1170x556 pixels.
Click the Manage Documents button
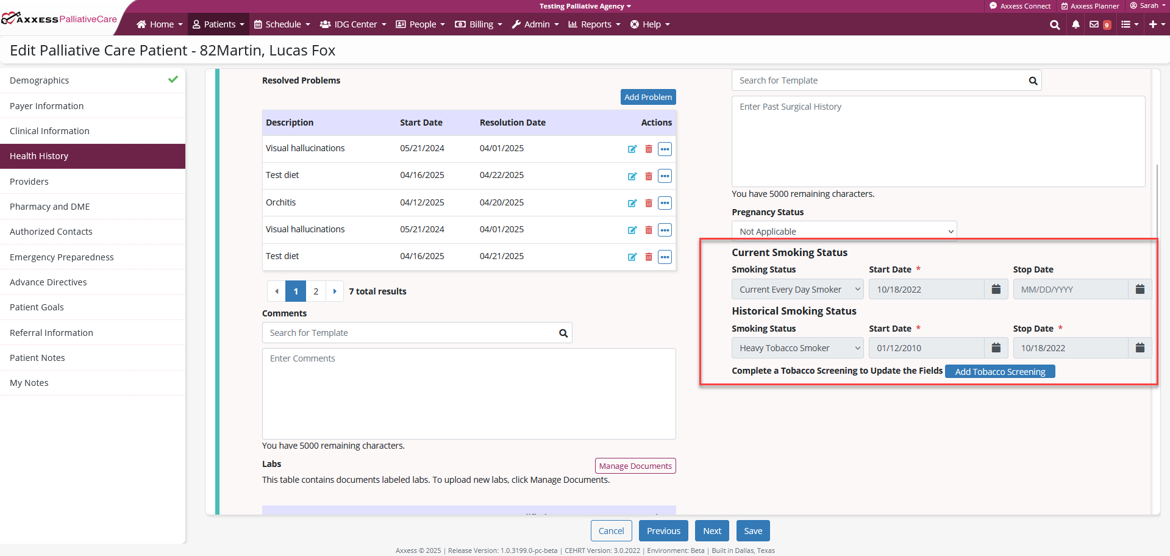(635, 466)
